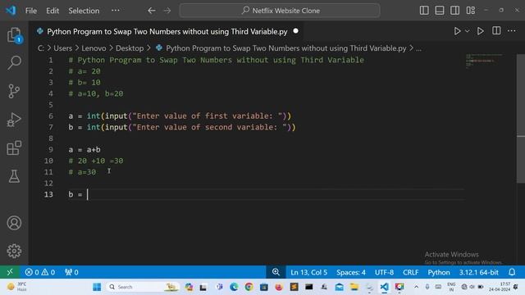
Task: Open Google Chrome from taskbar
Action: click(x=249, y=287)
